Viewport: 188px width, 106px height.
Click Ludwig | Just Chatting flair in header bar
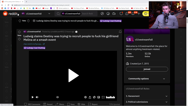click(110, 21)
